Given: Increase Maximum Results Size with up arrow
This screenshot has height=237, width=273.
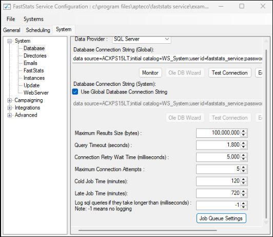Looking at the screenshot, I should pos(244,131).
